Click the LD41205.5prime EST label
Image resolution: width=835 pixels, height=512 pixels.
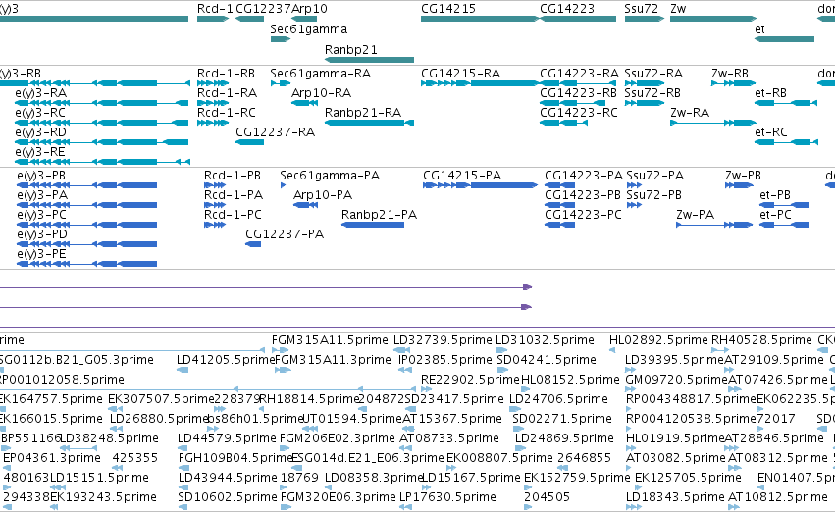pos(226,360)
